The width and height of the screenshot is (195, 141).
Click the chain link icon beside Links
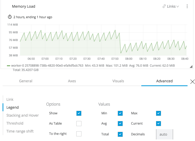point(164,6)
